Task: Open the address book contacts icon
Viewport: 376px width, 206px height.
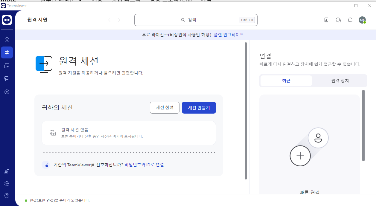Action: pyautogui.click(x=326, y=20)
